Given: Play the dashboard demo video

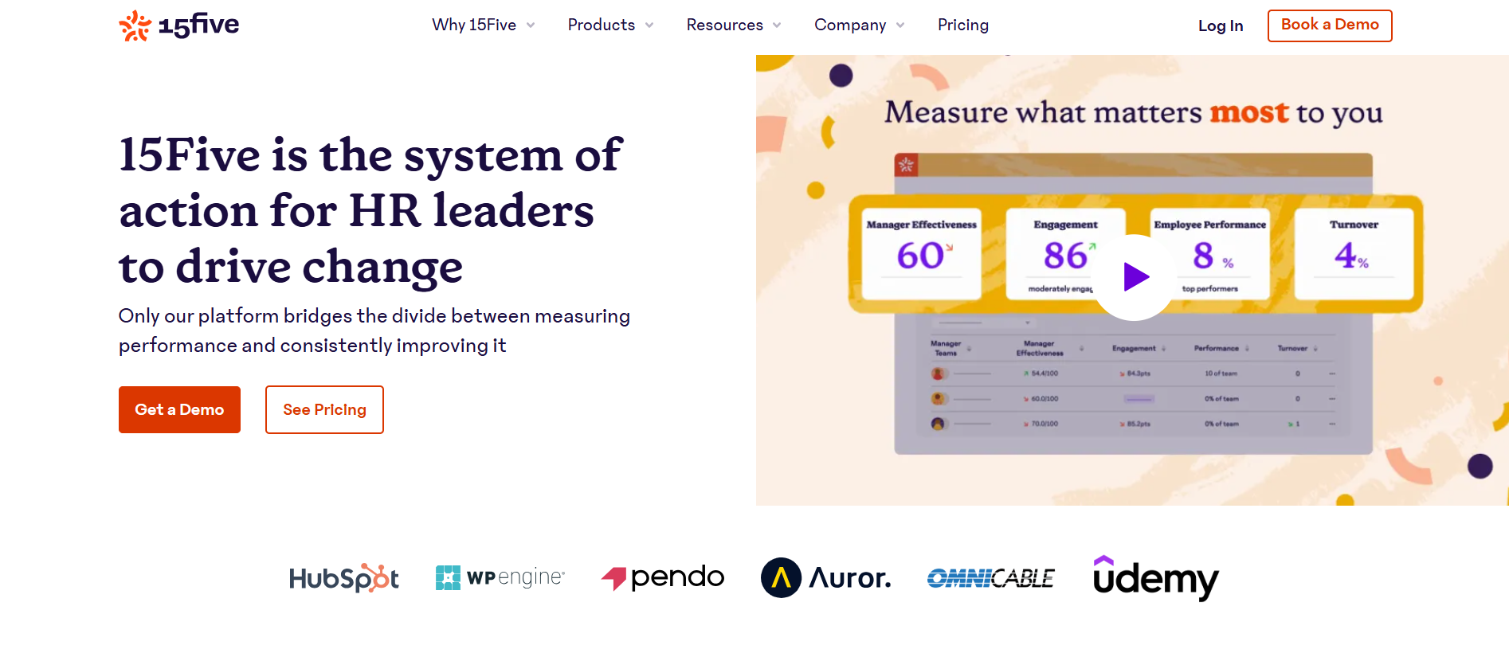Looking at the screenshot, I should pyautogui.click(x=1135, y=277).
